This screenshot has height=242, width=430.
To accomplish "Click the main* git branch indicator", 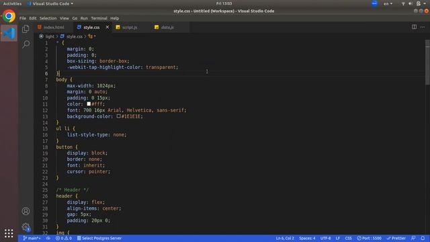I will (x=32, y=238).
